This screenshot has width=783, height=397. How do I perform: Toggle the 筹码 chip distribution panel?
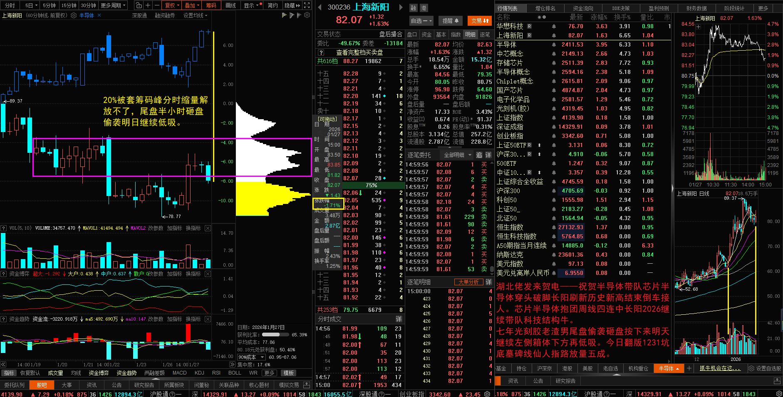coord(211,5)
